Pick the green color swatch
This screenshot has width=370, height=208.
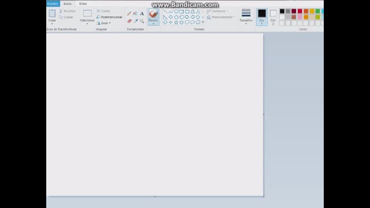tap(317, 11)
